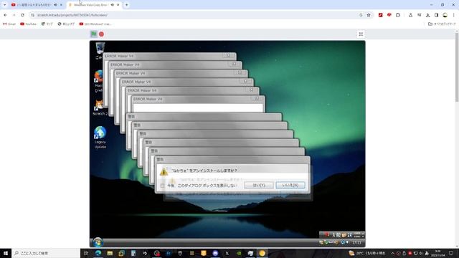The width and height of the screenshot is (459, 258).
Task: Click the browser forward arrow
Action: click(x=14, y=15)
